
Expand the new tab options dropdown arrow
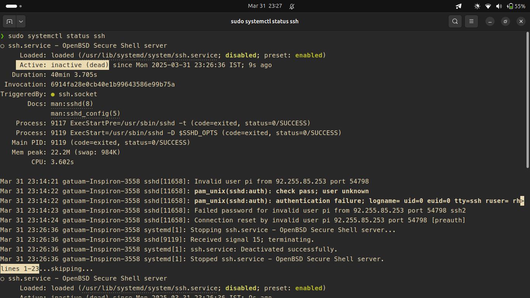point(21,21)
